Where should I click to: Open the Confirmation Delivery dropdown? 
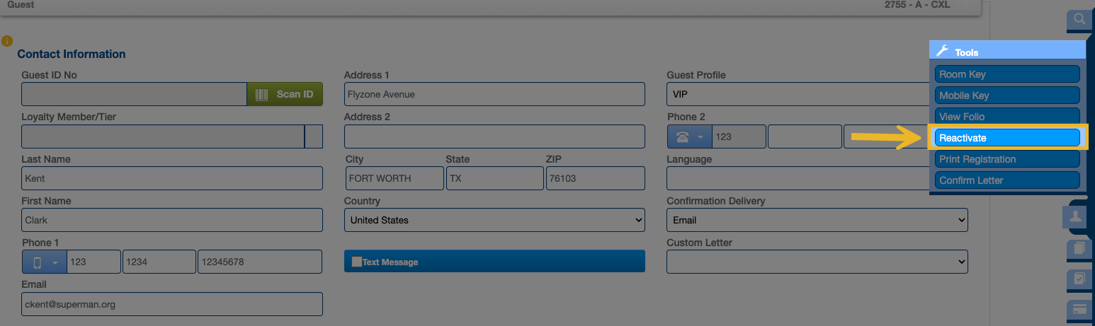817,220
